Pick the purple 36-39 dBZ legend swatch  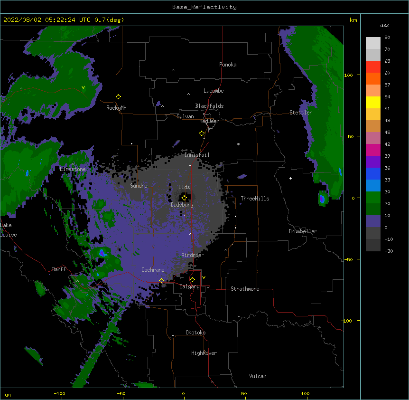(373, 162)
